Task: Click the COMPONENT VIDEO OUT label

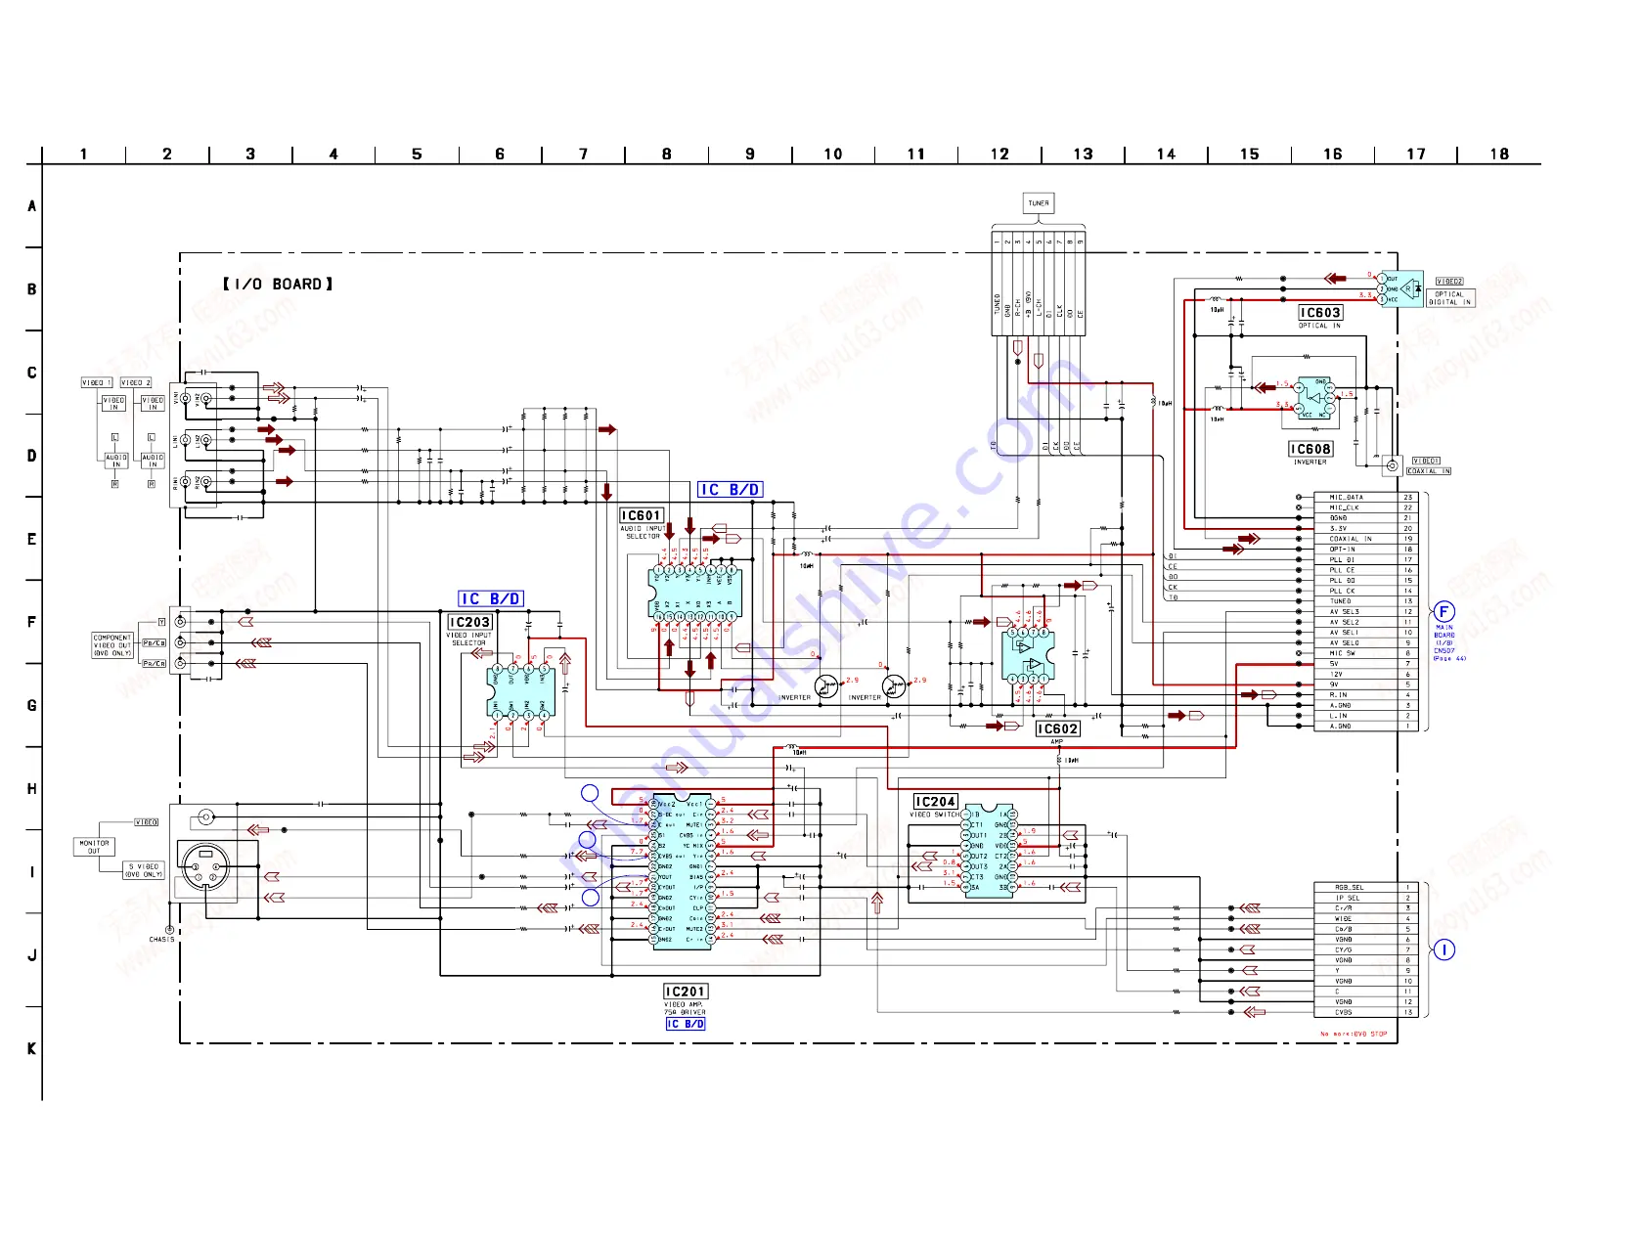Action: (x=112, y=645)
